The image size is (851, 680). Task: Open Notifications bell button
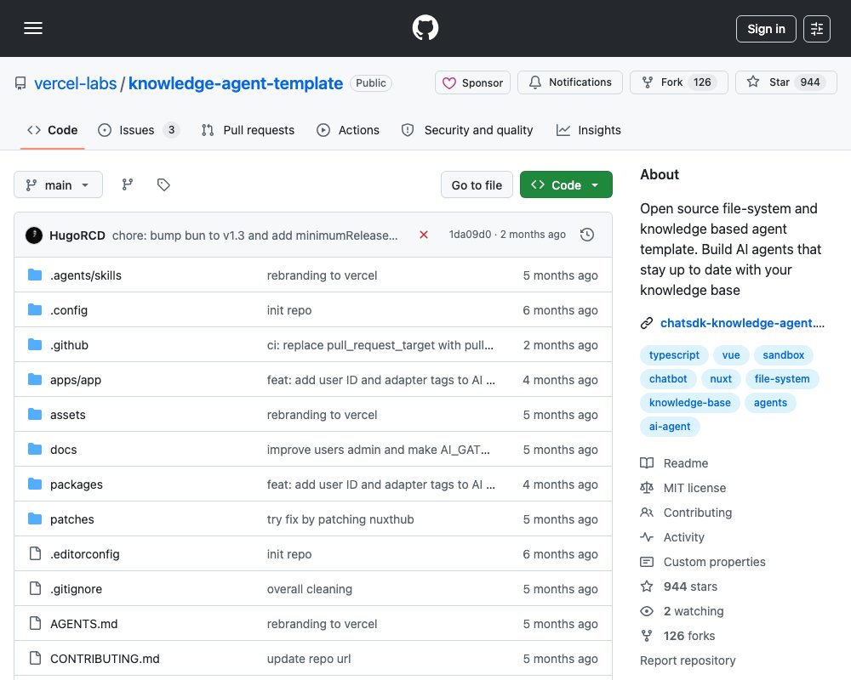pyautogui.click(x=570, y=82)
